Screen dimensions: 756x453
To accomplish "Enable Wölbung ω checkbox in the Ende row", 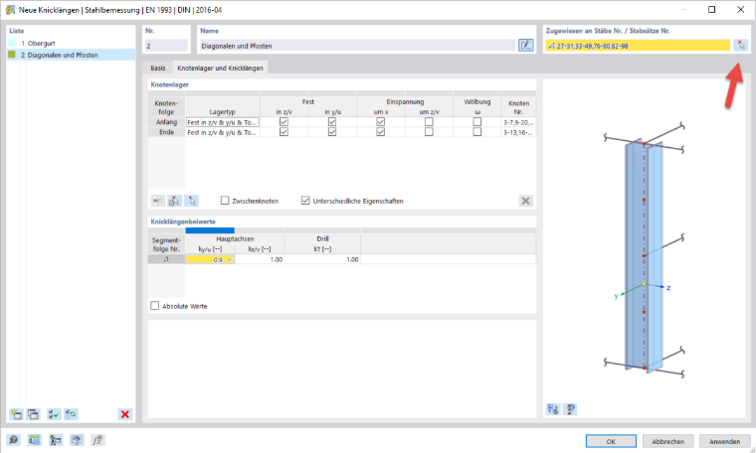I will (x=477, y=132).
